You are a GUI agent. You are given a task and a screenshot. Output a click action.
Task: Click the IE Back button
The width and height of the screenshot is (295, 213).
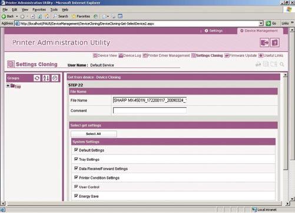click(x=8, y=16)
